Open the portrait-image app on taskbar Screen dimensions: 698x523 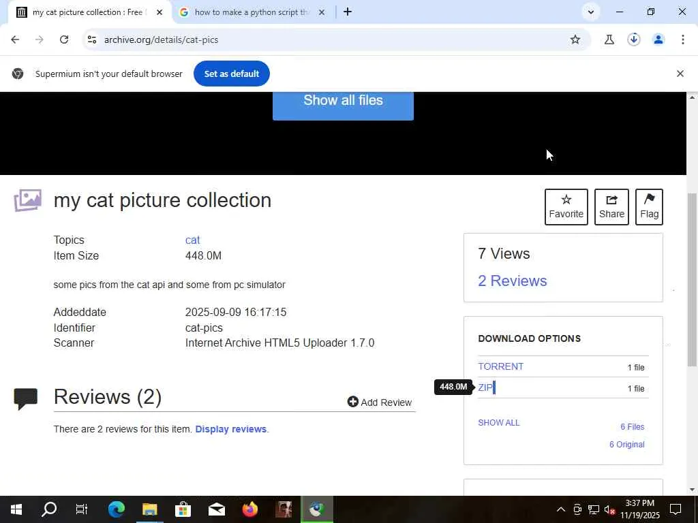283,509
